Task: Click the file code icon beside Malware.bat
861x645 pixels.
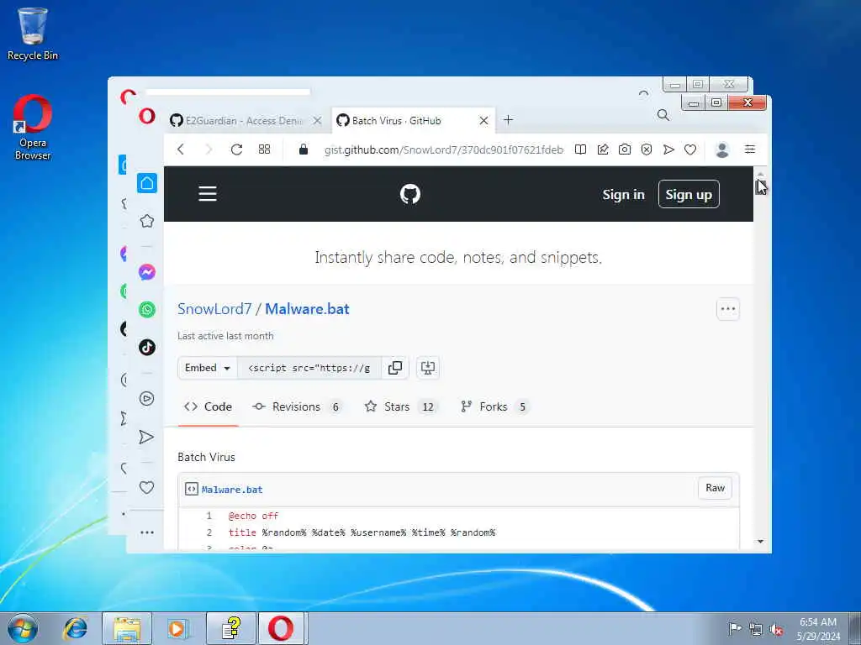Action: click(191, 490)
